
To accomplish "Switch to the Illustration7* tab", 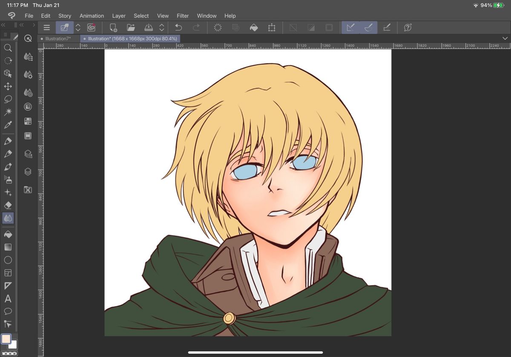I will coord(58,38).
